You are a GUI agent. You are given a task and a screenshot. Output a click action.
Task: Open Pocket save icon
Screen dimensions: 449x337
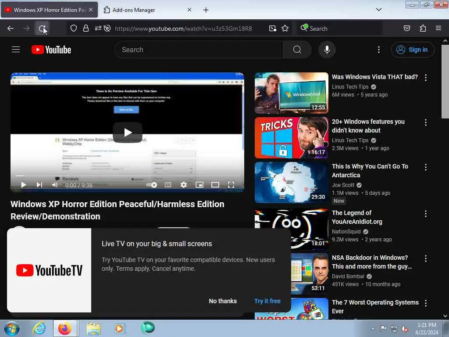coord(406,29)
